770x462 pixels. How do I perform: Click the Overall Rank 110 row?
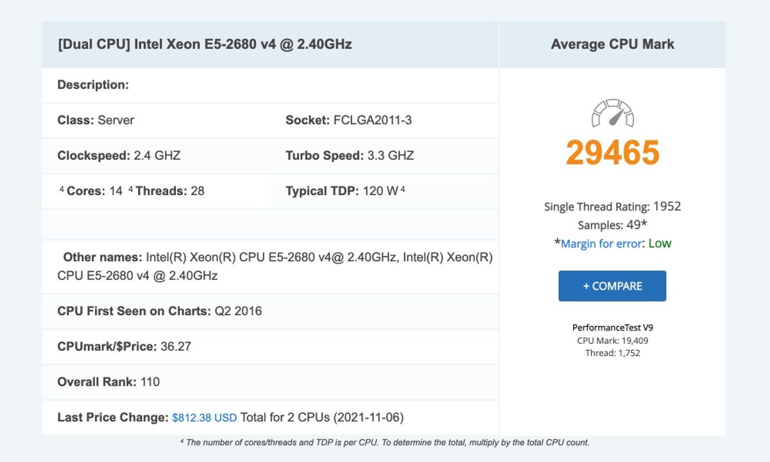pos(108,382)
